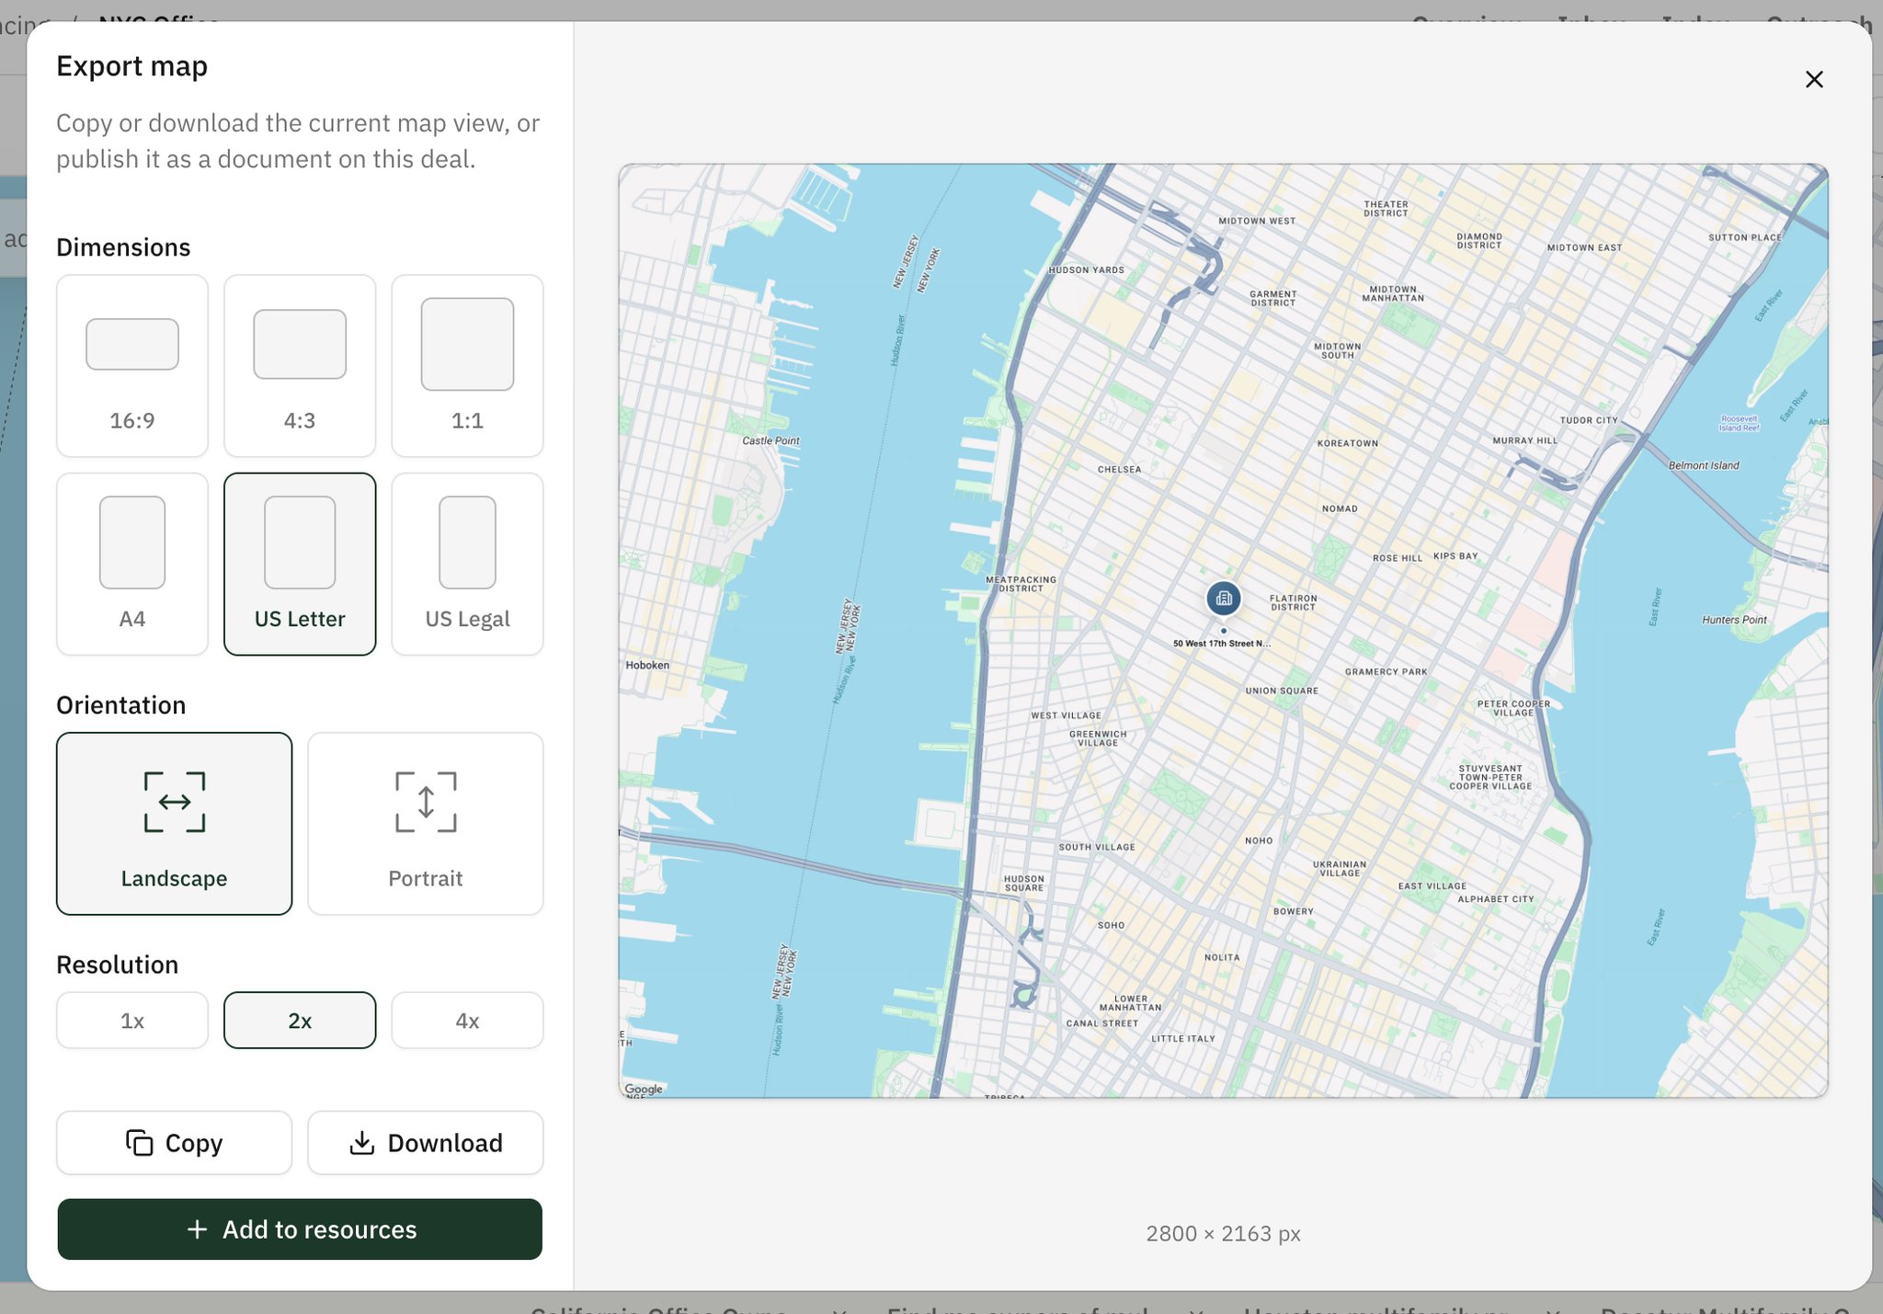Click the SoHo map label
Screen dimensions: 1883x1314
pyautogui.click(x=1111, y=925)
